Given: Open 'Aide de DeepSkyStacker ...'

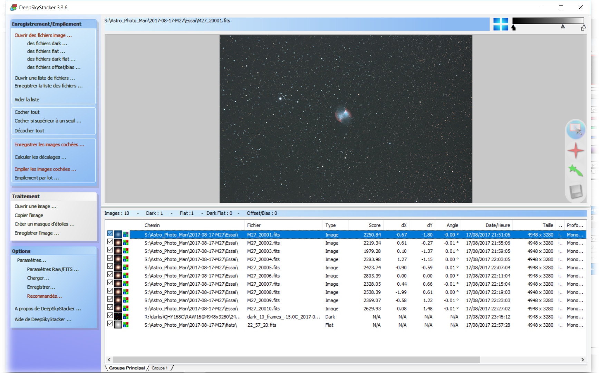Looking at the screenshot, I should [43, 319].
